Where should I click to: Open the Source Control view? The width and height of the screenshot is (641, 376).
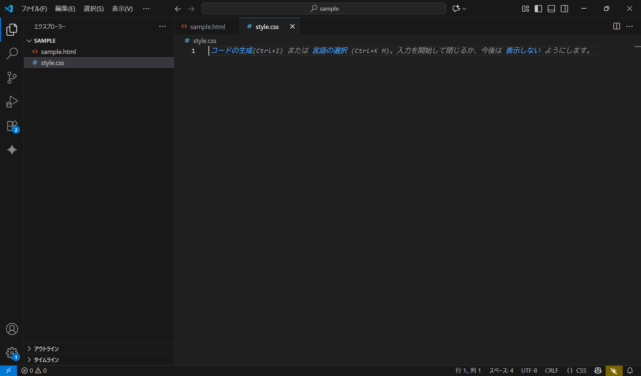pos(12,77)
